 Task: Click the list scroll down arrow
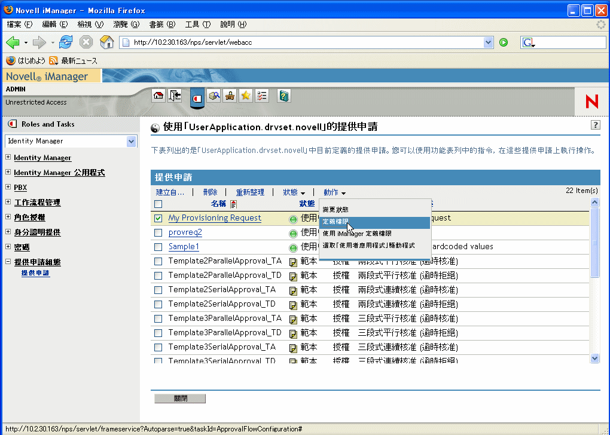594,358
